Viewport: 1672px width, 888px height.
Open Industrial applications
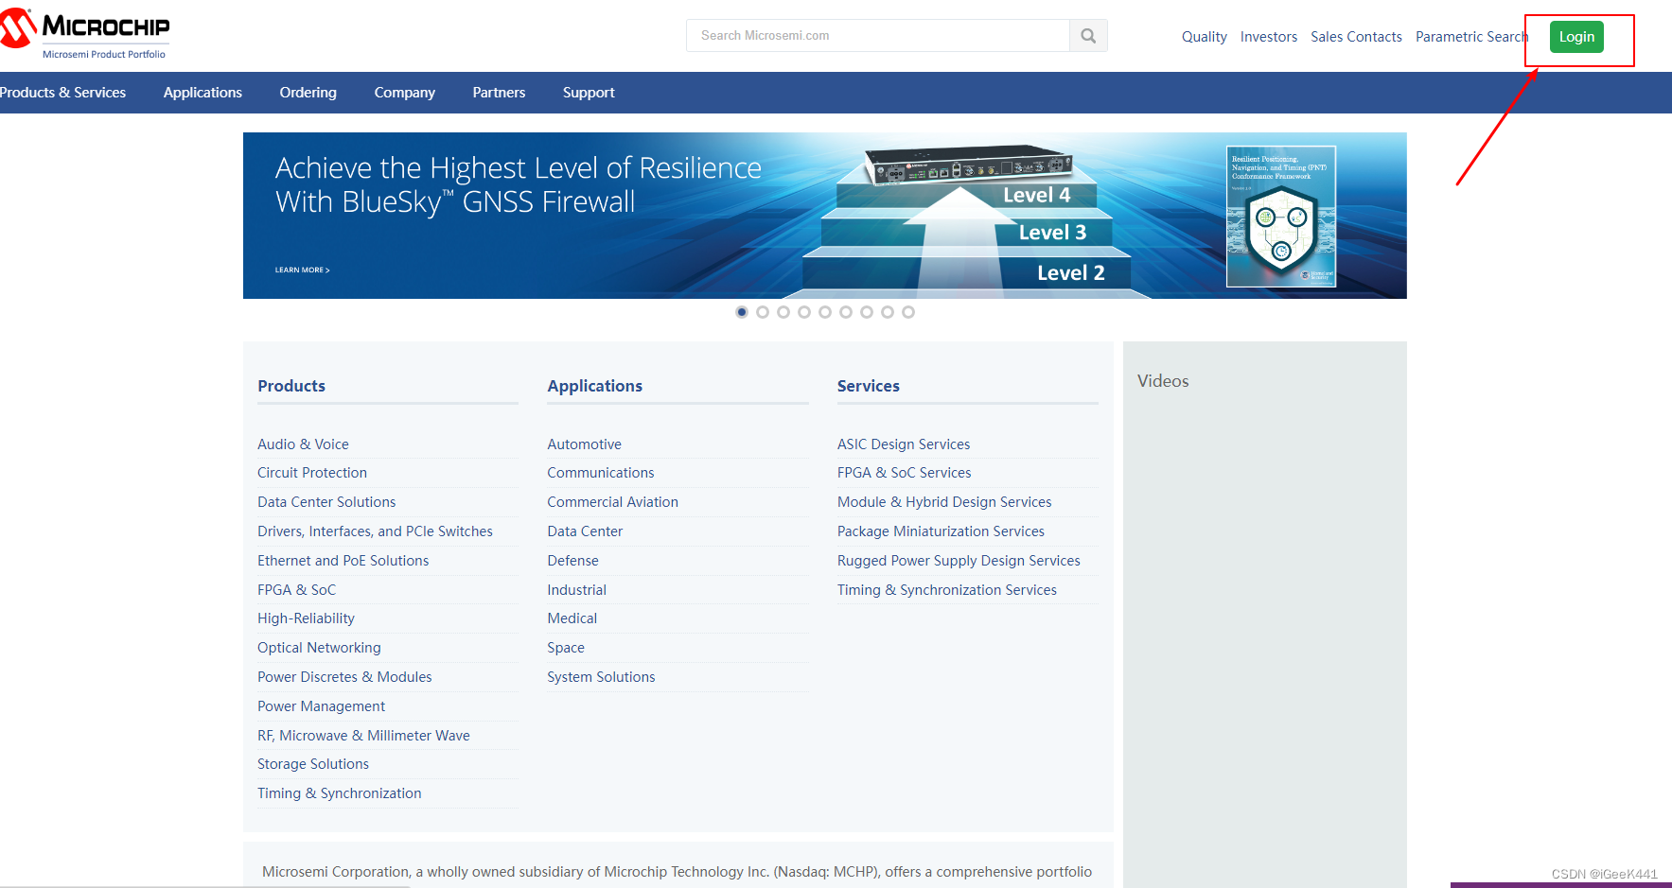(x=576, y=590)
